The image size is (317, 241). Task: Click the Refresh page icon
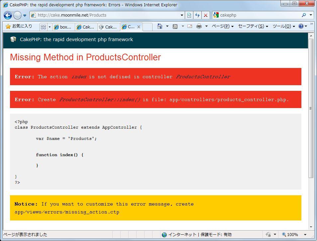point(197,15)
